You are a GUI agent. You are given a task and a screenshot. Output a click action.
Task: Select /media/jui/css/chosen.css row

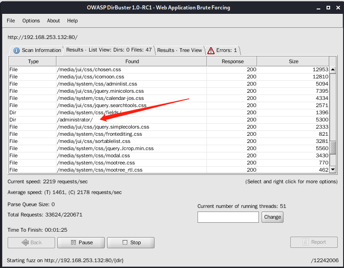click(169, 69)
